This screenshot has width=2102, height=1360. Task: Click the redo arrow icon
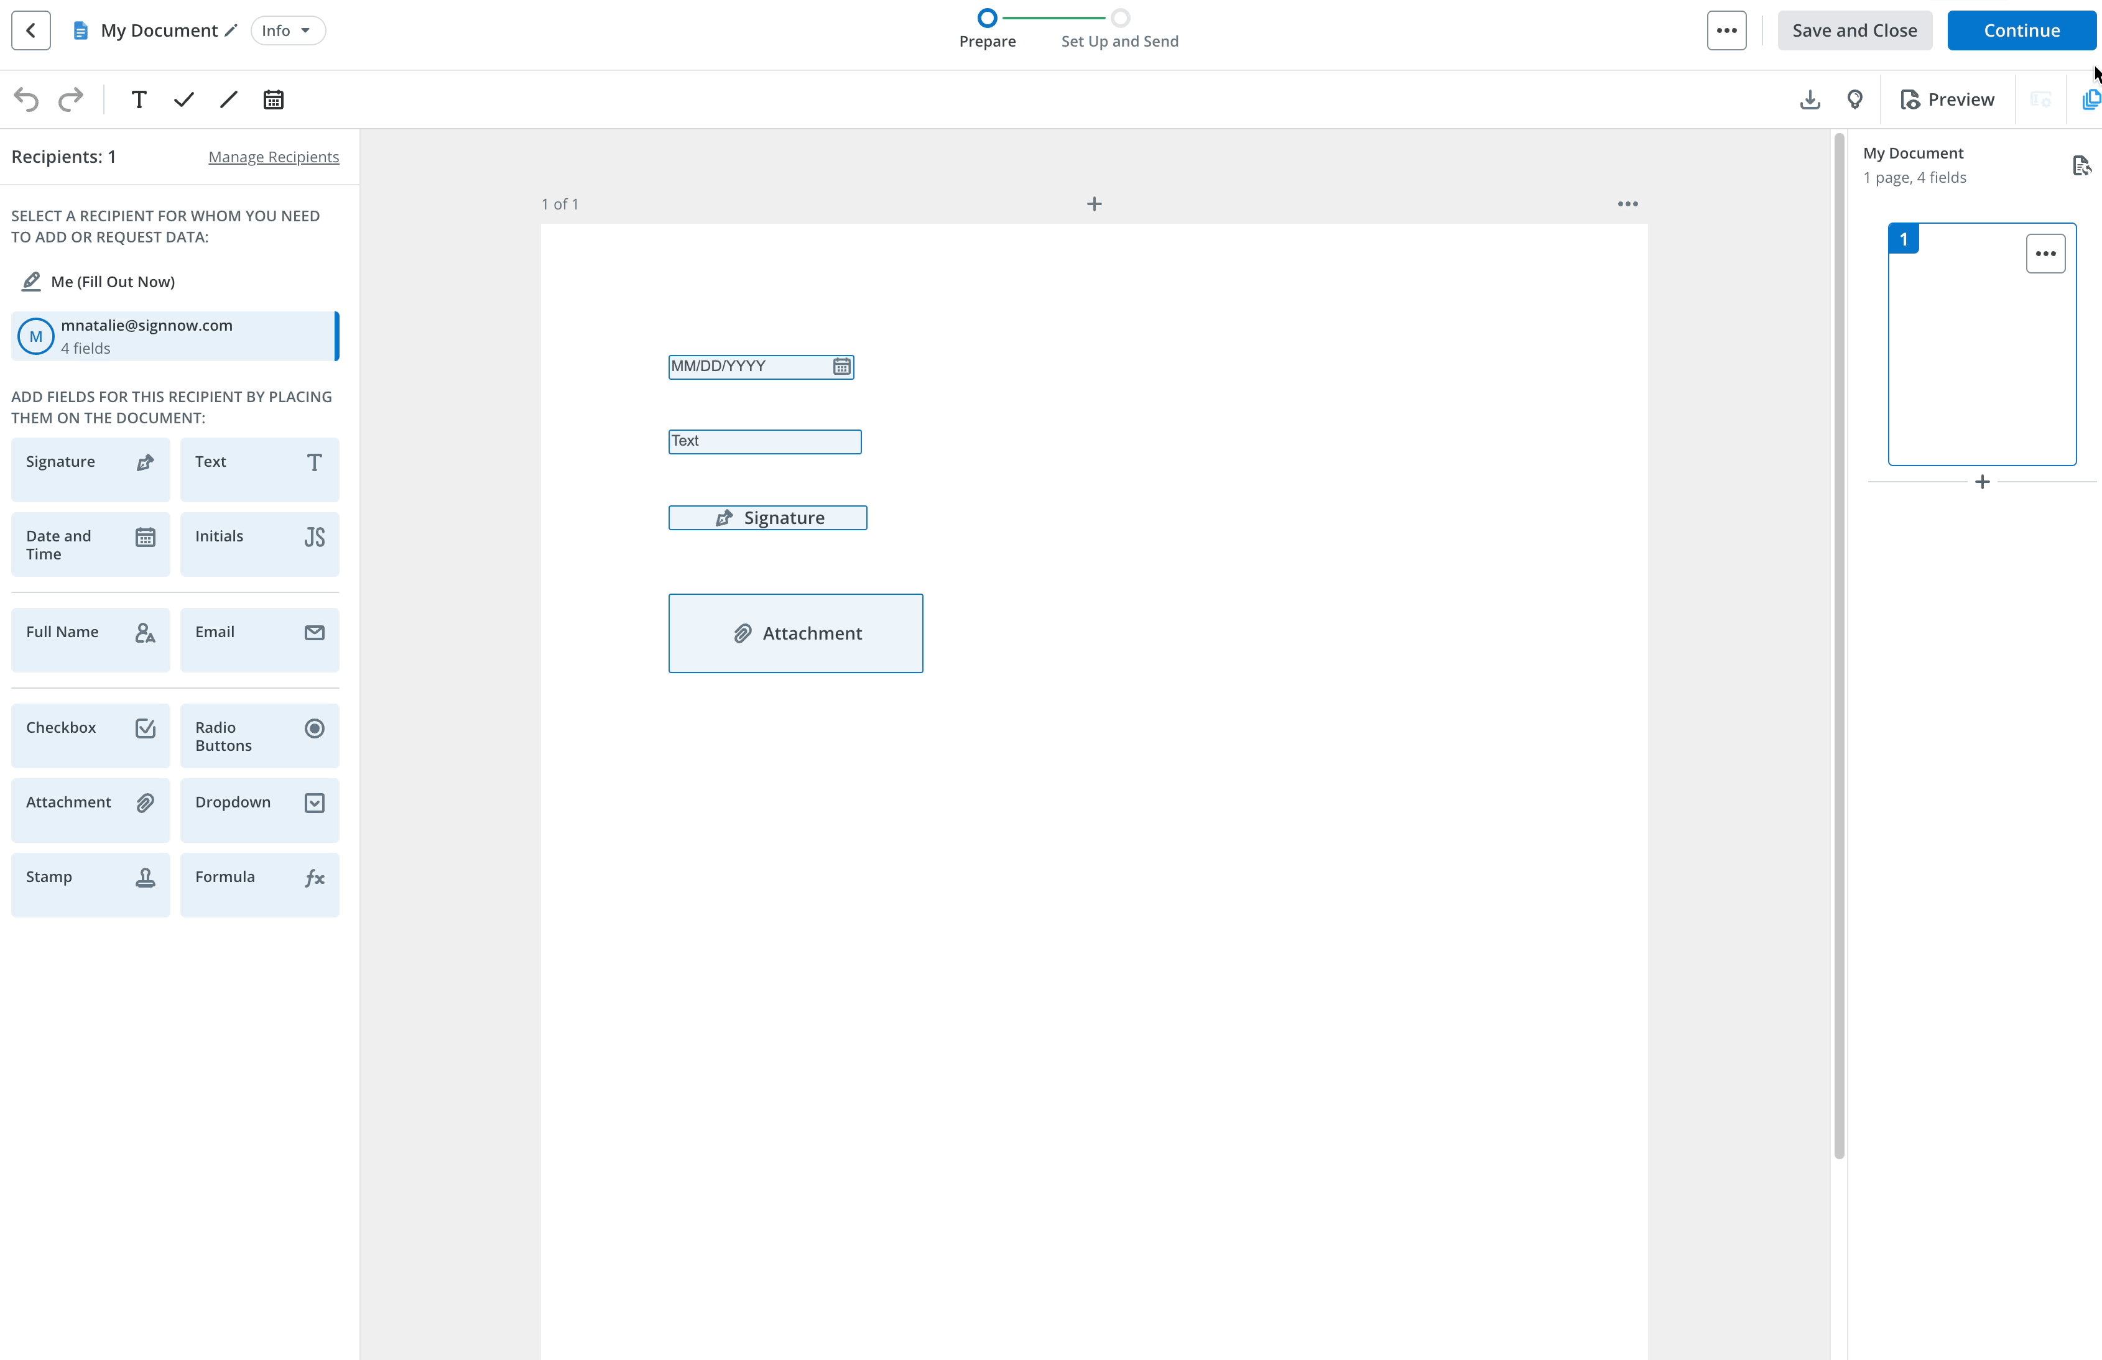(71, 99)
